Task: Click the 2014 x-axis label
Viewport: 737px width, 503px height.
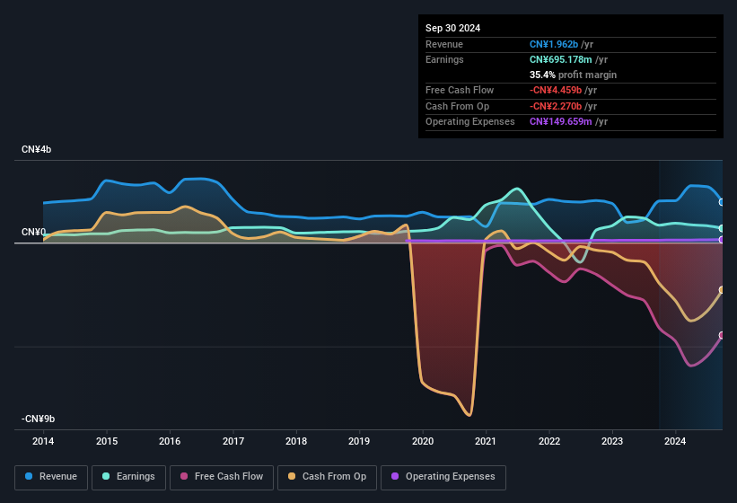Action: point(43,441)
